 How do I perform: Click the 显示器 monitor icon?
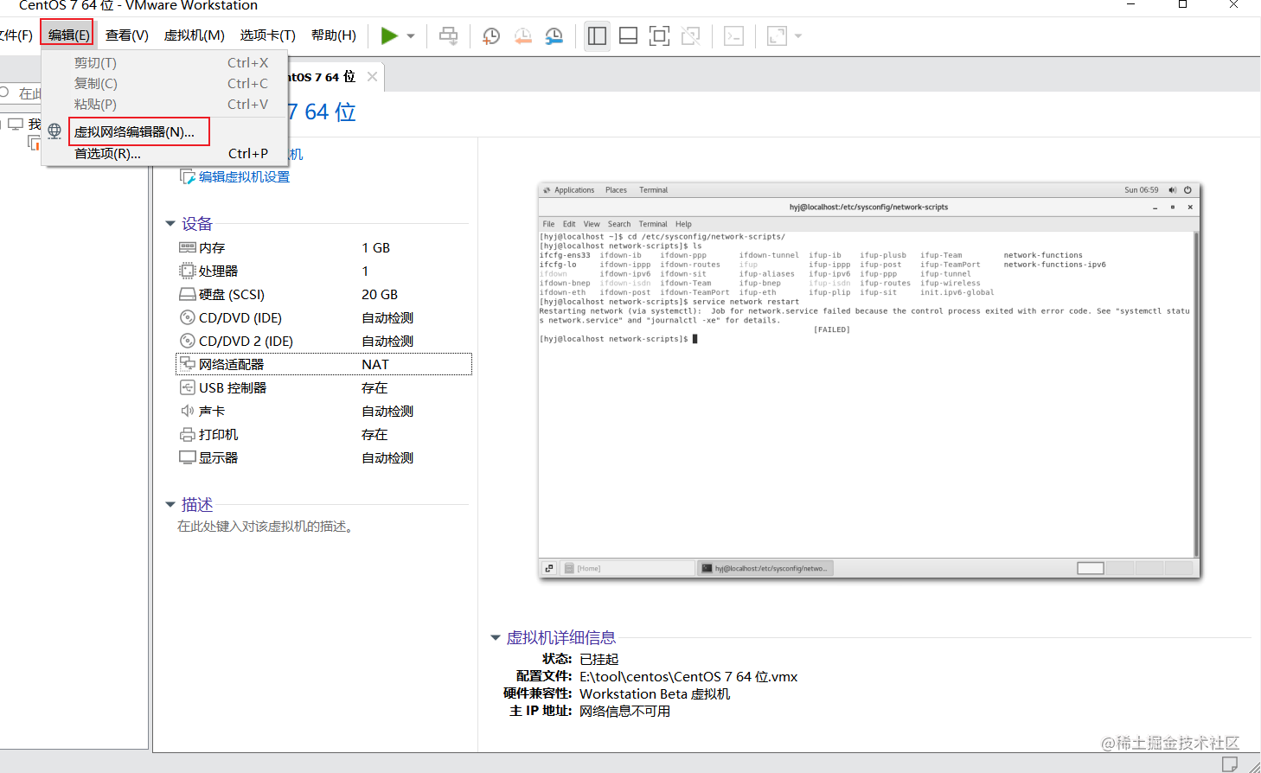pyautogui.click(x=188, y=457)
